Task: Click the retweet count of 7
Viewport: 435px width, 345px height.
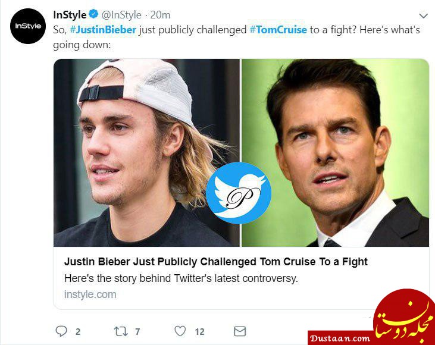Action: click(136, 331)
